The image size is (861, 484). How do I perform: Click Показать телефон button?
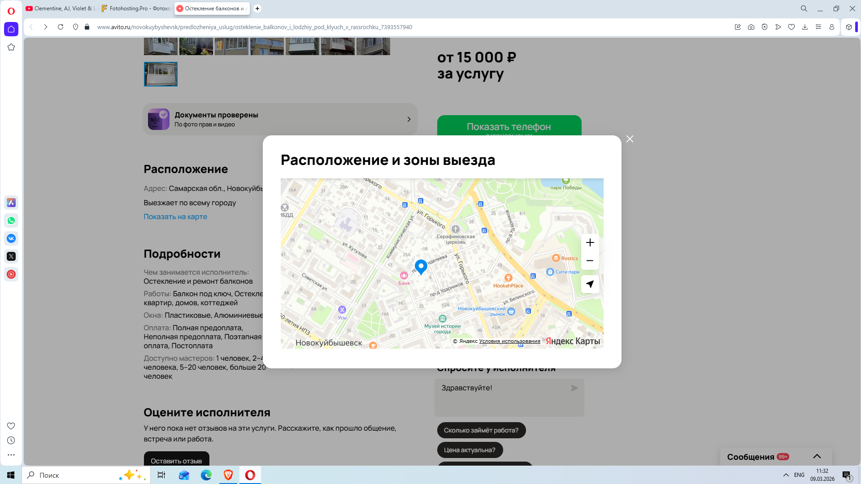[x=509, y=126]
